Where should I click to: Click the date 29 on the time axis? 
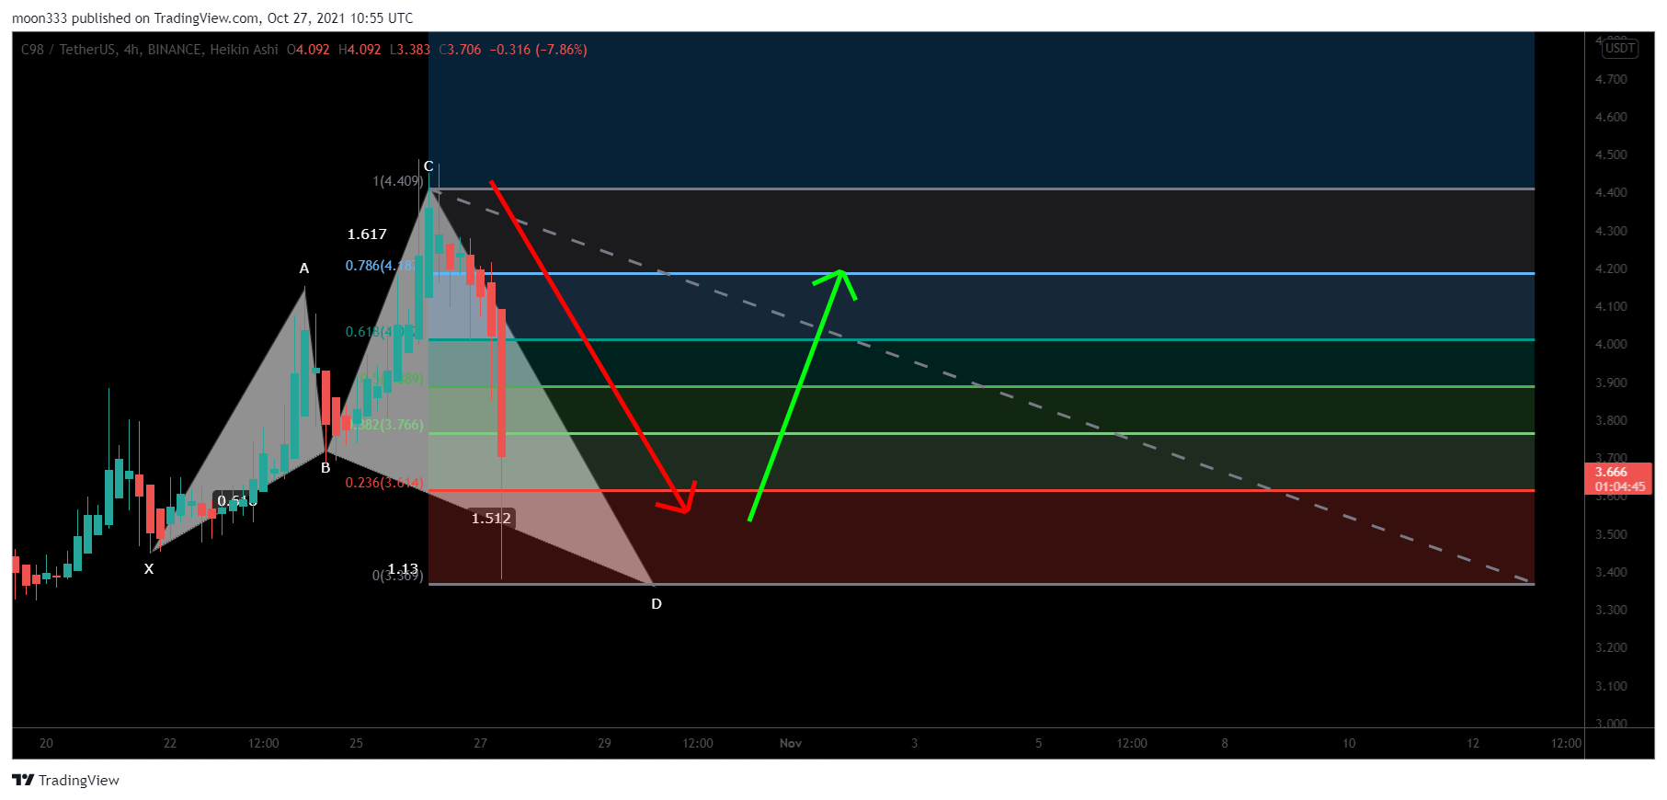click(604, 743)
